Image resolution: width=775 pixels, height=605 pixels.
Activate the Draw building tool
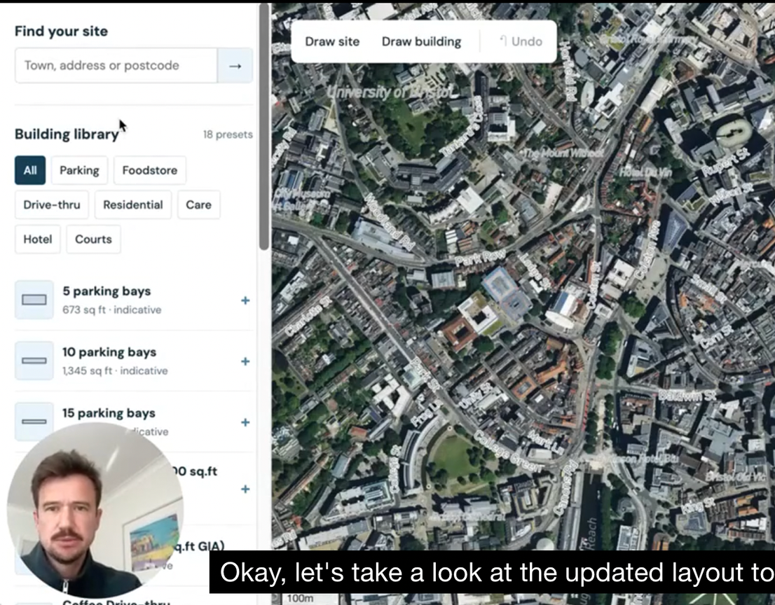[422, 41]
